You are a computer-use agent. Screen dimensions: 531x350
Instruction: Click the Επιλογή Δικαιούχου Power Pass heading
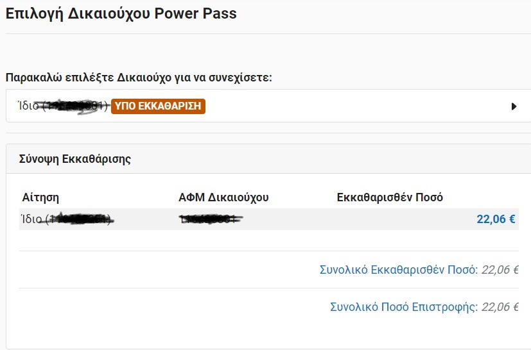coord(121,13)
